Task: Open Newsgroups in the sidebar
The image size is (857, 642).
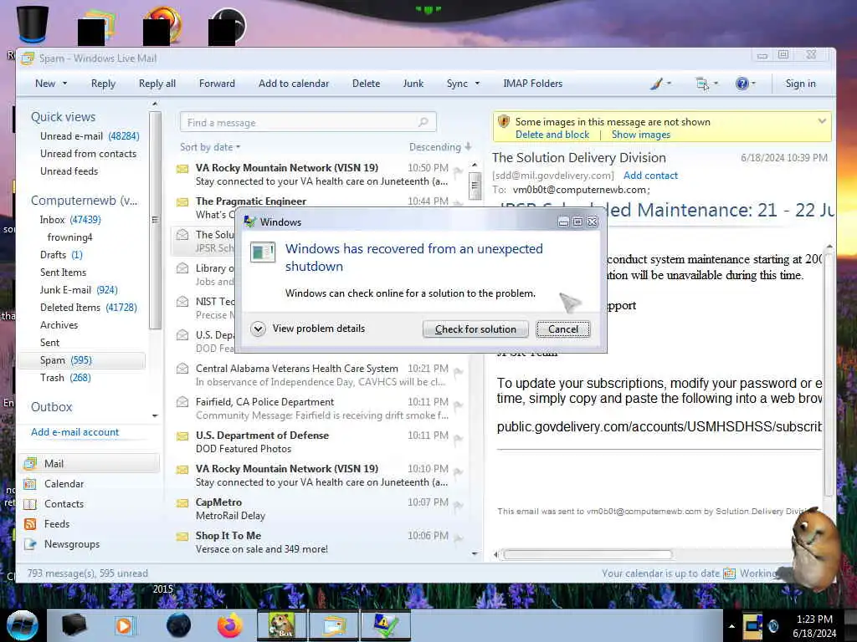Action: click(72, 544)
